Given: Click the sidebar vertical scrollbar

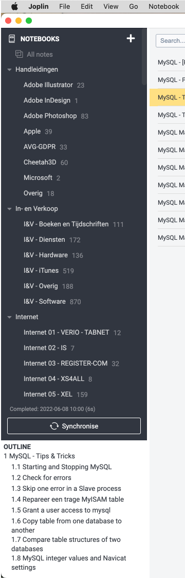Looking at the screenshot, I should click(144, 57).
